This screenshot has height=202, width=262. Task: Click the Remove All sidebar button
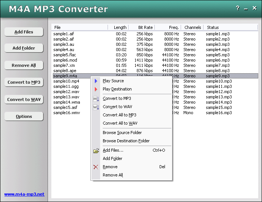24,65
